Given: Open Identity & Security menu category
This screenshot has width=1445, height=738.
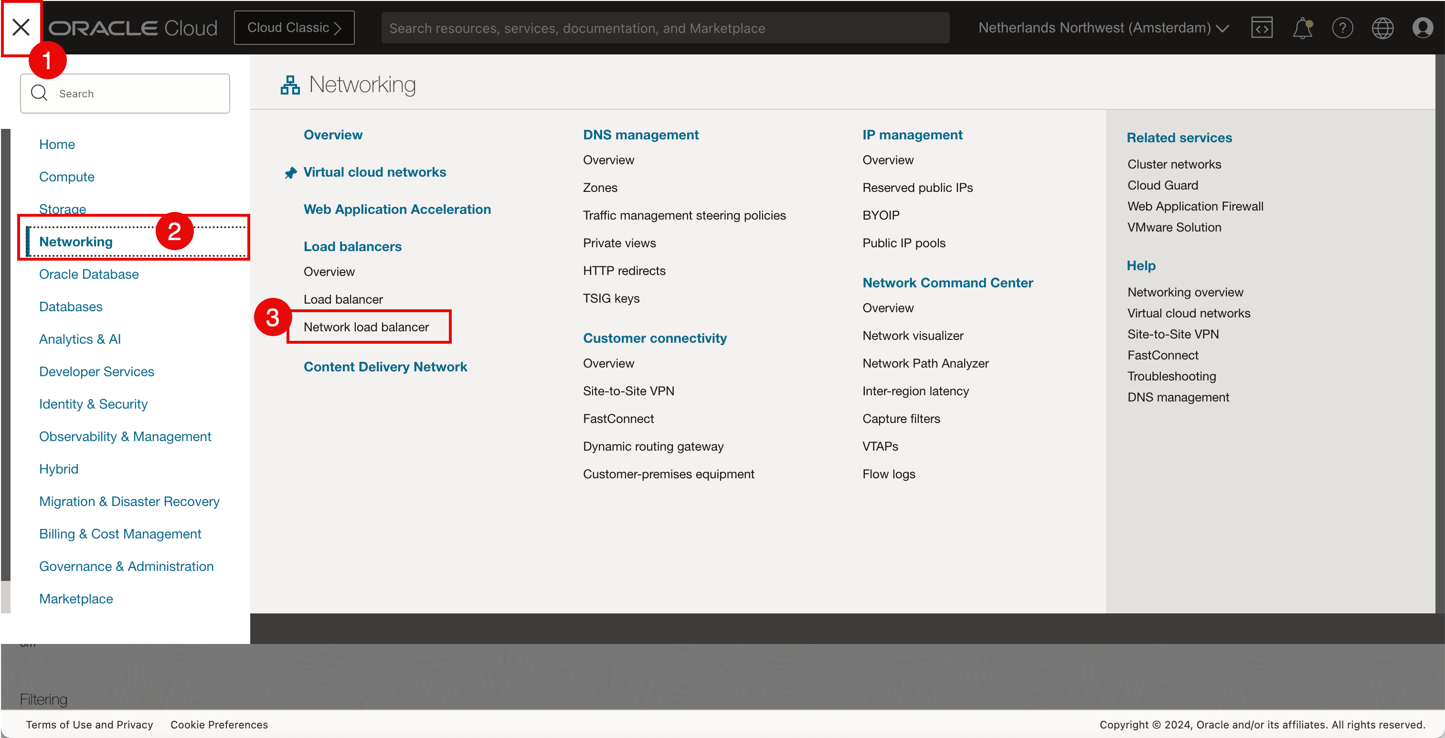Looking at the screenshot, I should pyautogui.click(x=93, y=404).
